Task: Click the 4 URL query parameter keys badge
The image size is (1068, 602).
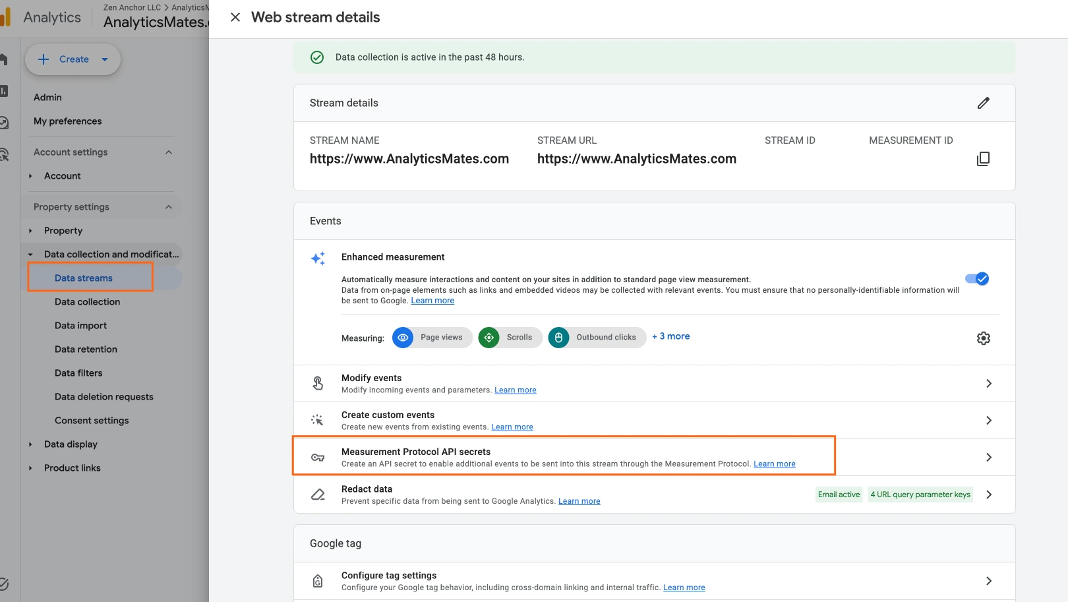Action: pyautogui.click(x=920, y=495)
